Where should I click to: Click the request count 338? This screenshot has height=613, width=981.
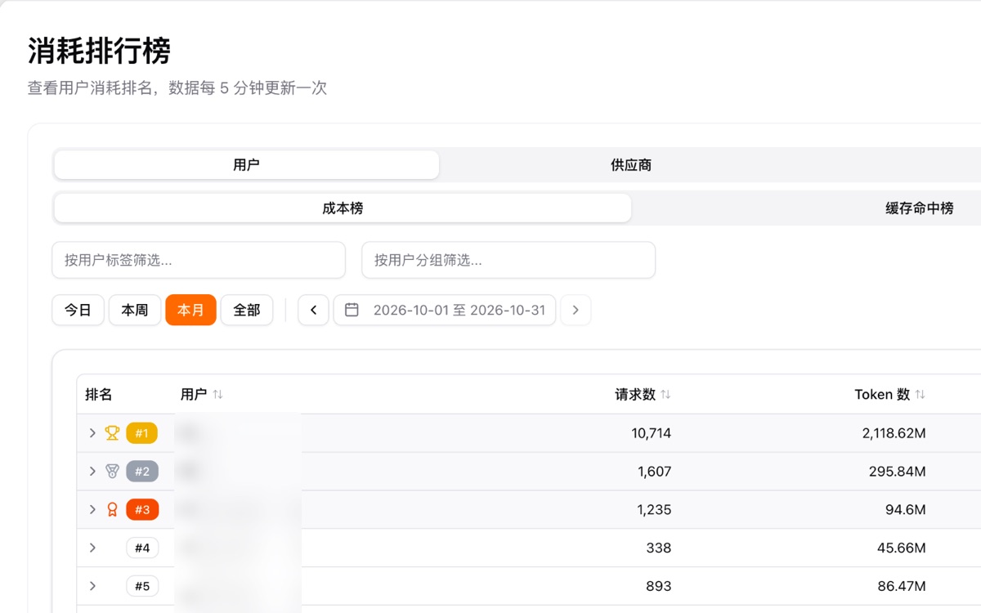point(658,548)
